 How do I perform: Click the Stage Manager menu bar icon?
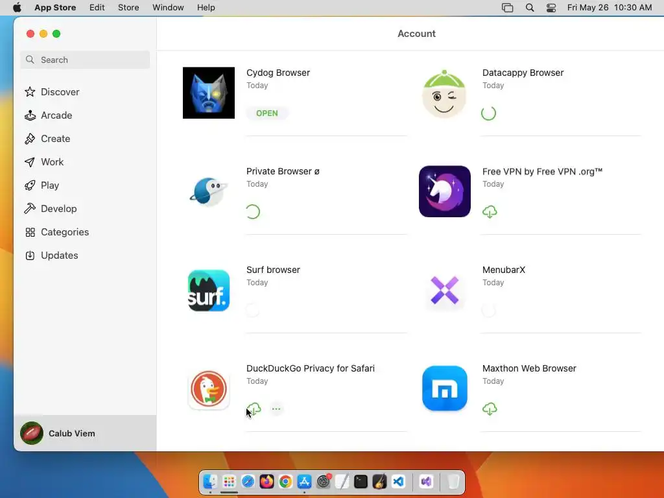[x=507, y=8]
